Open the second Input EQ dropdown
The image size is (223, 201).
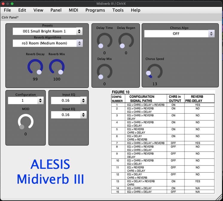(x=69, y=115)
